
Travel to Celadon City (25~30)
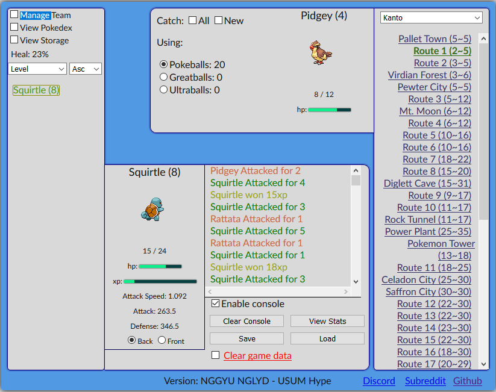[x=427, y=279]
